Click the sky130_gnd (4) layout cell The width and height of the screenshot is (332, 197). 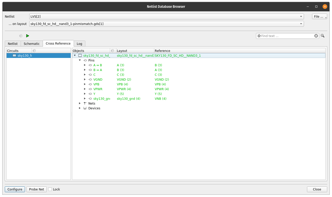(129, 99)
